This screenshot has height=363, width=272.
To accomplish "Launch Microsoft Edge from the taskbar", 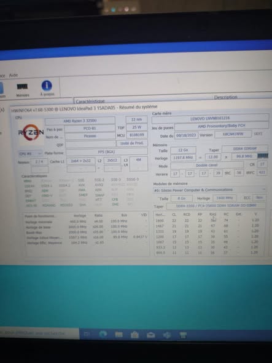I will pyautogui.click(x=103, y=334).
